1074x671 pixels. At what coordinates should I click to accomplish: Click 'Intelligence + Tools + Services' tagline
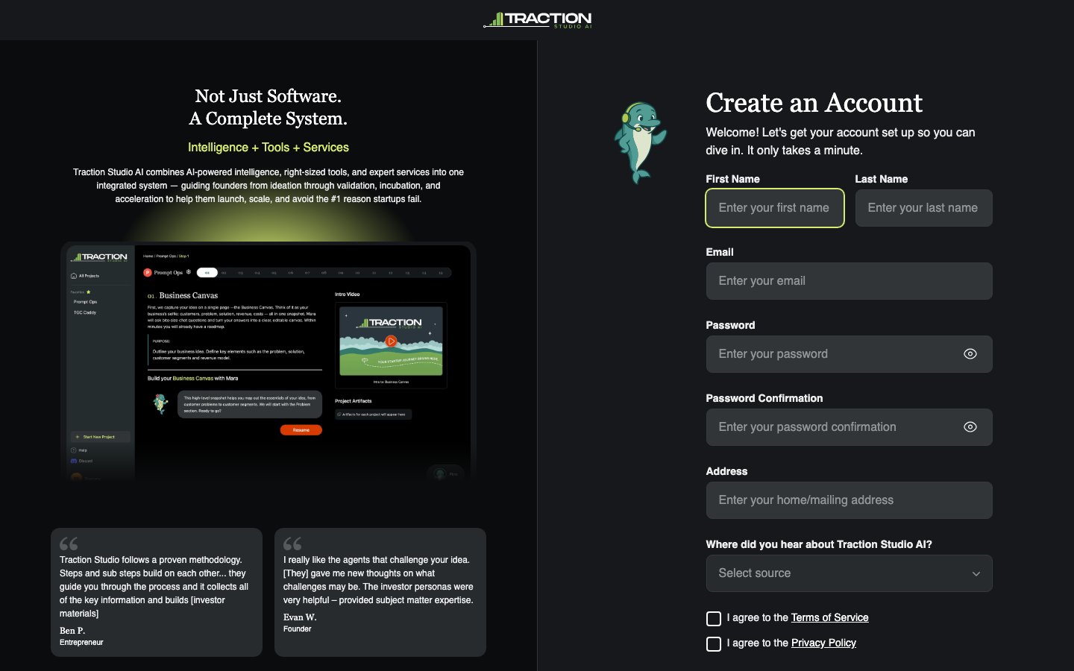point(268,148)
